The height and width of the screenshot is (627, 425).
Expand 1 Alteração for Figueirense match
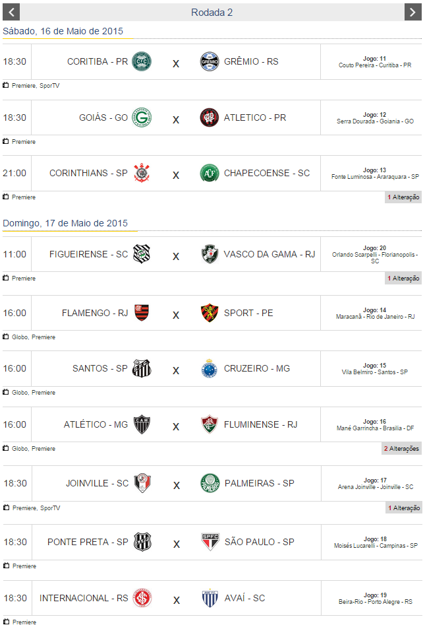[x=403, y=279]
